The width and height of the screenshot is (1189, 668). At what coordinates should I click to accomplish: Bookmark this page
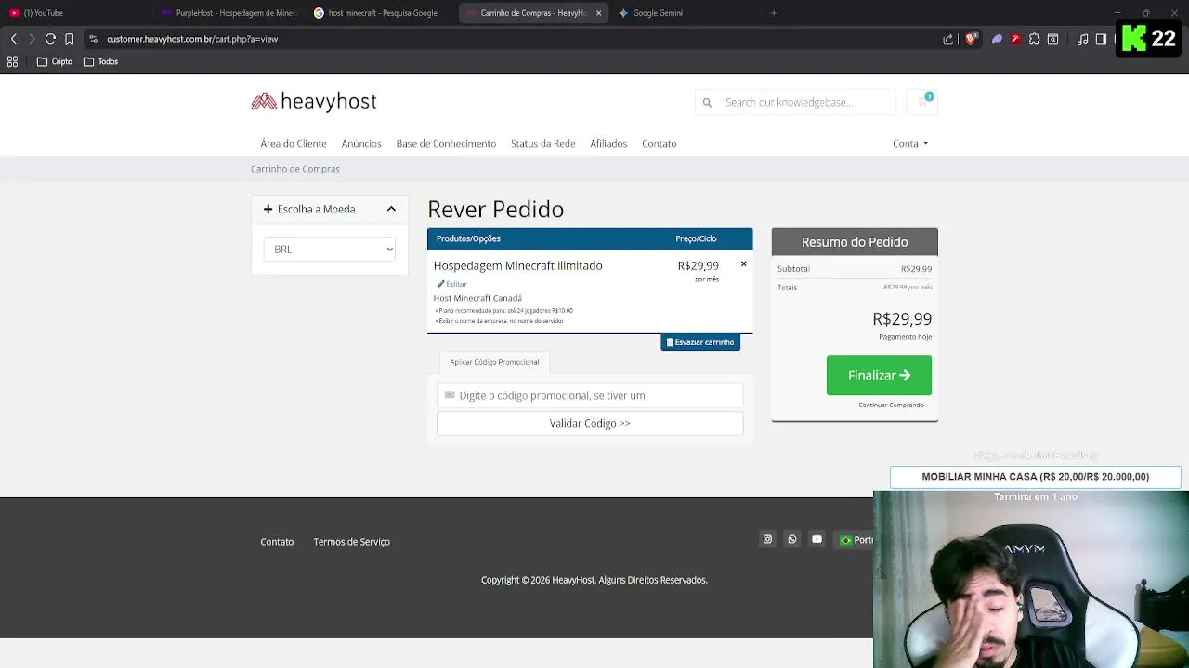pos(69,39)
